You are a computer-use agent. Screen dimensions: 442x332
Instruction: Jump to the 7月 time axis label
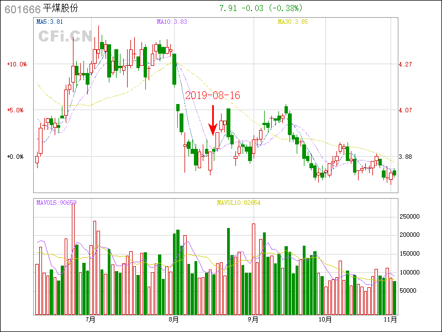coord(90,319)
